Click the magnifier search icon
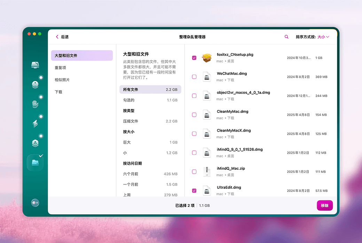Screen dimensions: 362x243 [x=286, y=37]
